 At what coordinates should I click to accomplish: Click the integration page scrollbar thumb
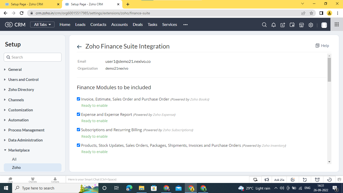(x=329, y=70)
